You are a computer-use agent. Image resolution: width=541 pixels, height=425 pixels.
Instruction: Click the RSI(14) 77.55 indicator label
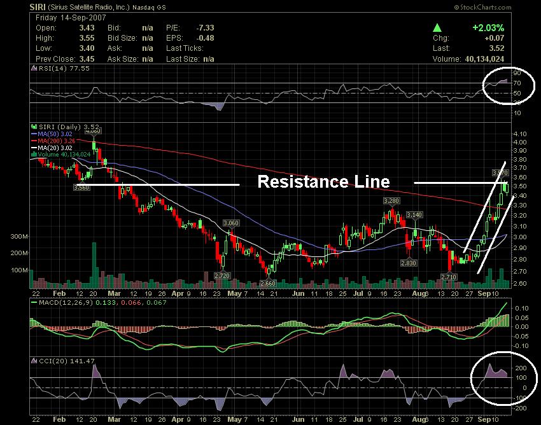click(x=64, y=68)
